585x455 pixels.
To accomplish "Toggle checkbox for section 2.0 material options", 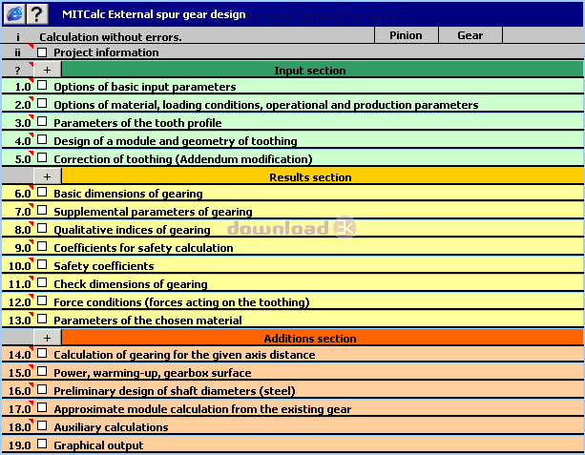I will [x=42, y=103].
